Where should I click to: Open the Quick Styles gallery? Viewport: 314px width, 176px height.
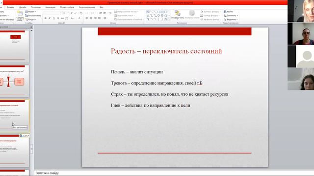point(192,15)
